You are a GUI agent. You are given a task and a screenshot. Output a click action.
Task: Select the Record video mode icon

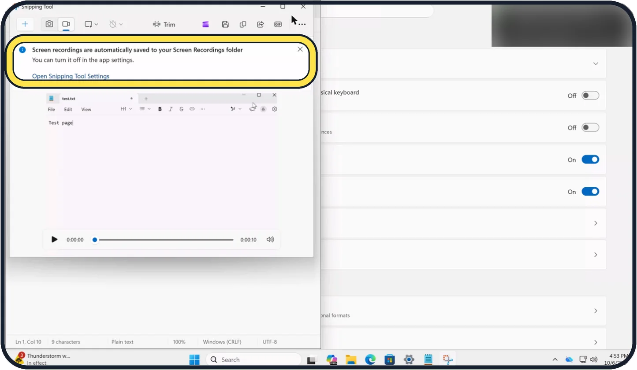pyautogui.click(x=66, y=24)
